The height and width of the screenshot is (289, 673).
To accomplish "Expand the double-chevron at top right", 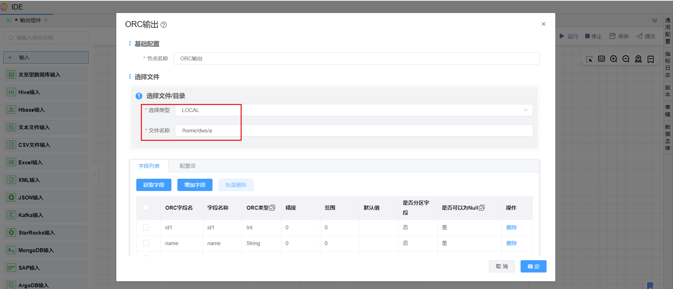I will (655, 20).
